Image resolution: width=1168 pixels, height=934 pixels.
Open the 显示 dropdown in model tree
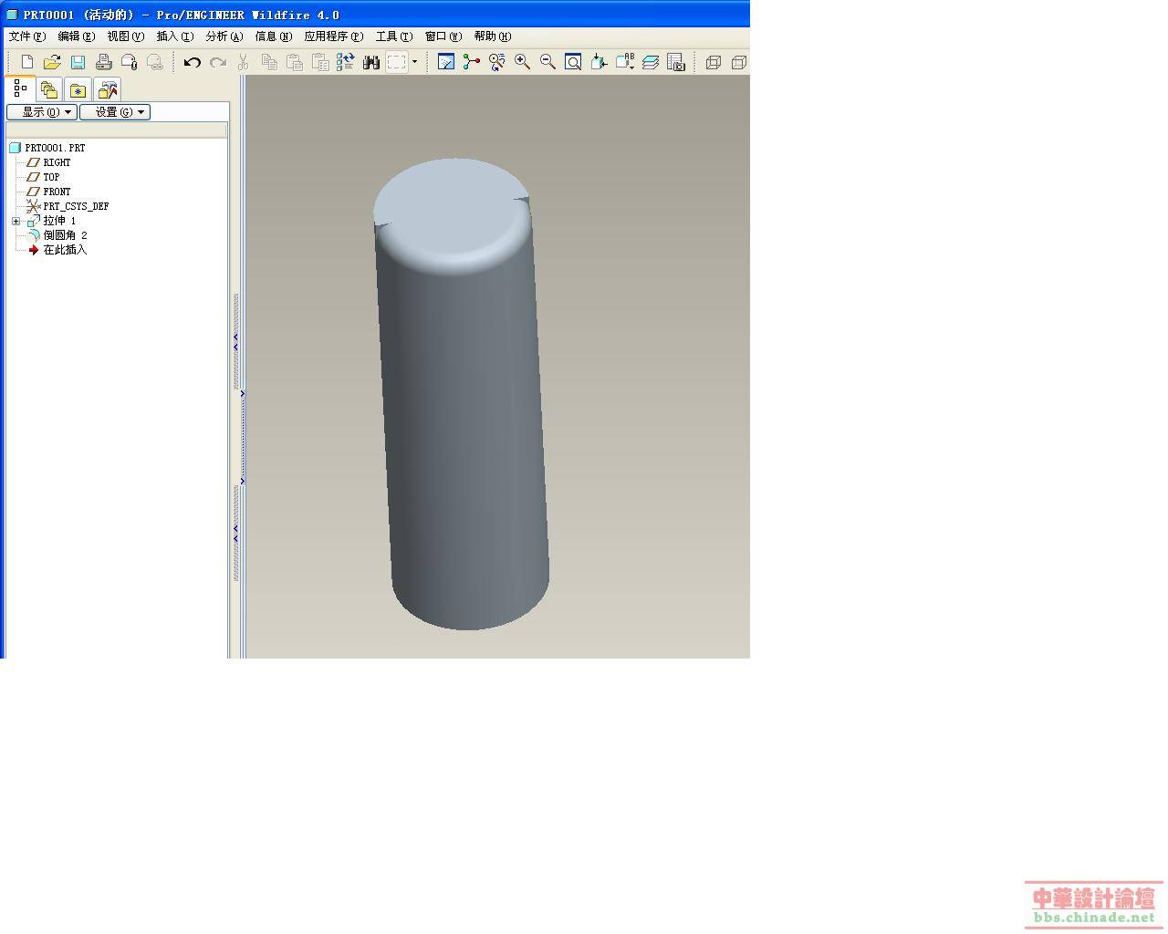pyautogui.click(x=42, y=112)
